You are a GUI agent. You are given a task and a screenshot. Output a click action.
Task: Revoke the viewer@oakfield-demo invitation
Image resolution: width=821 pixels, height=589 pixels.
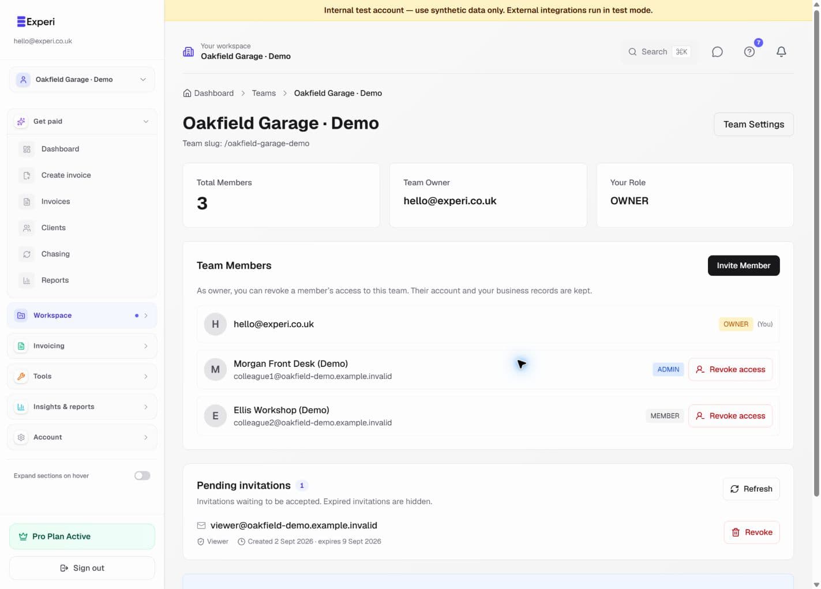(752, 532)
